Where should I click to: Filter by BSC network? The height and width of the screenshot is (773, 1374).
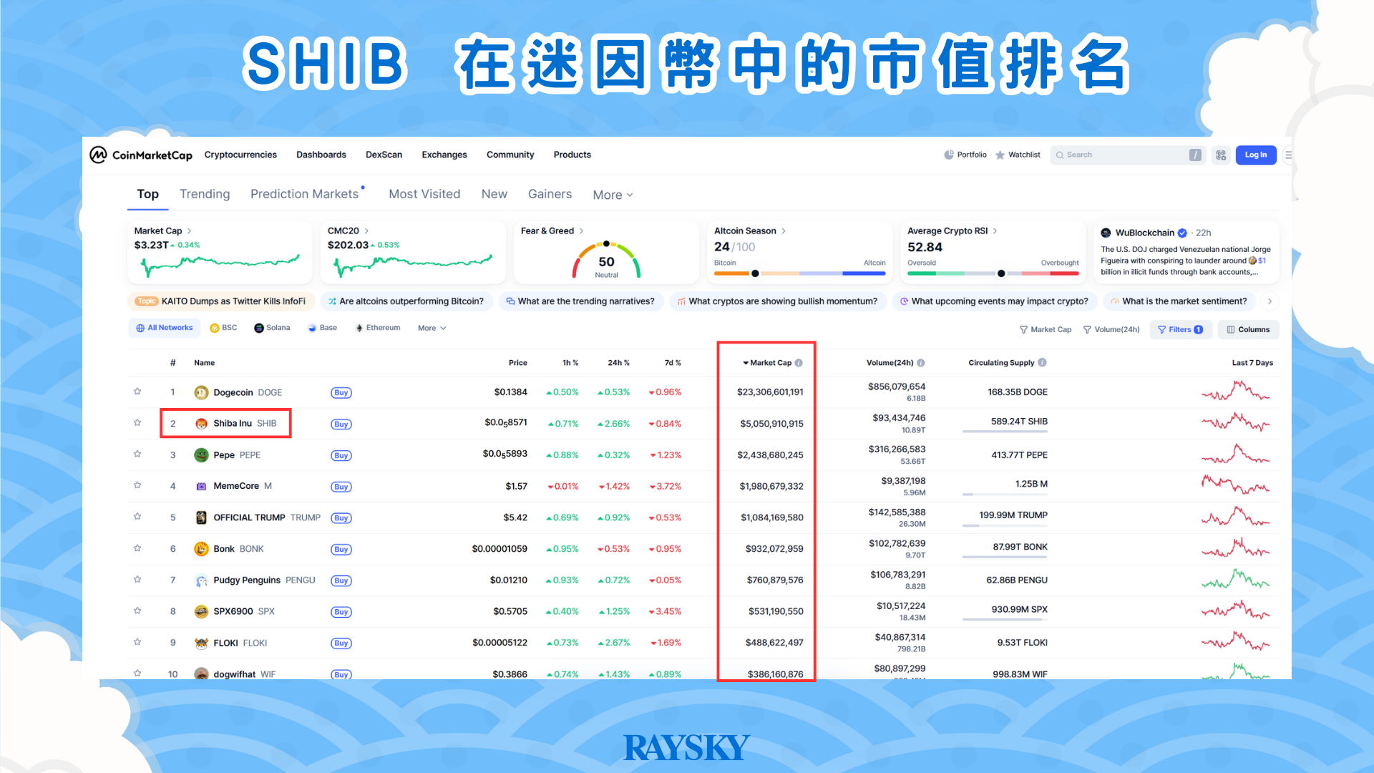click(x=223, y=328)
